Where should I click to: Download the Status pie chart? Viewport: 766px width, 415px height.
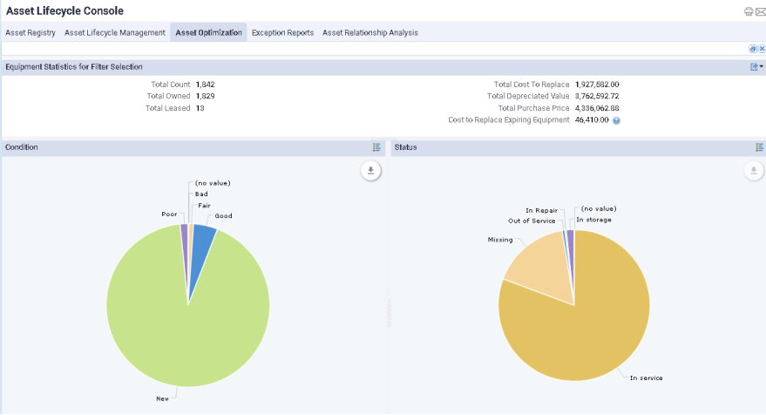coord(753,171)
